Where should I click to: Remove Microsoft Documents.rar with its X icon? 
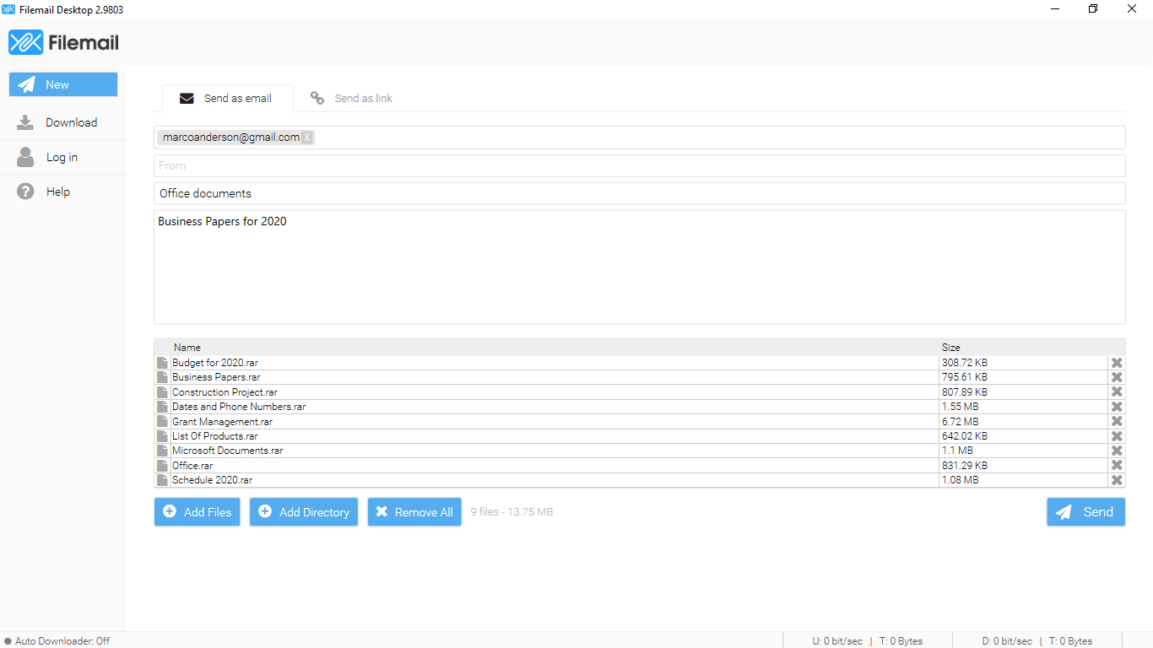click(1117, 451)
